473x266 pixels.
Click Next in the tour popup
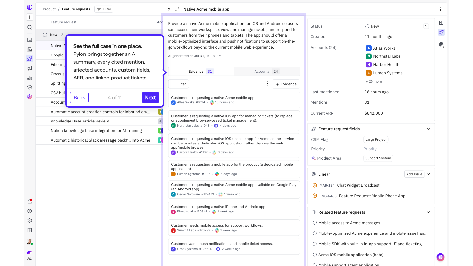(x=150, y=98)
